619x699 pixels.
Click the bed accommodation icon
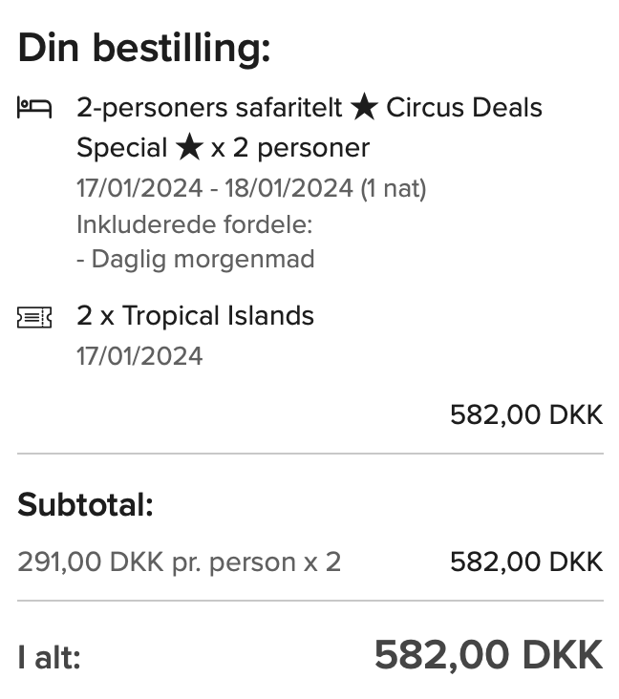point(34,108)
